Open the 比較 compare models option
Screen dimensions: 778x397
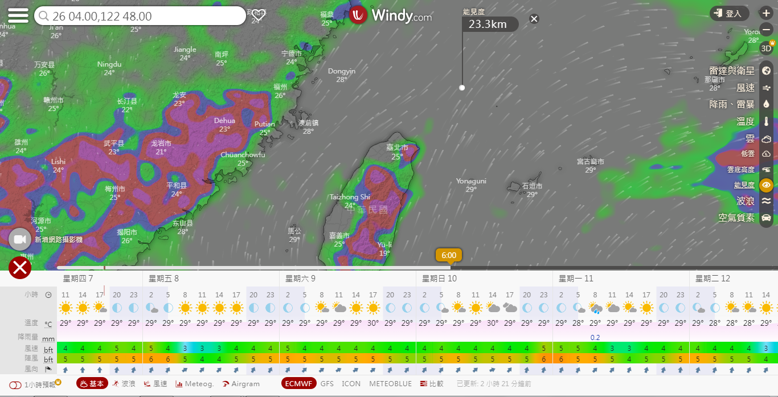(433, 384)
